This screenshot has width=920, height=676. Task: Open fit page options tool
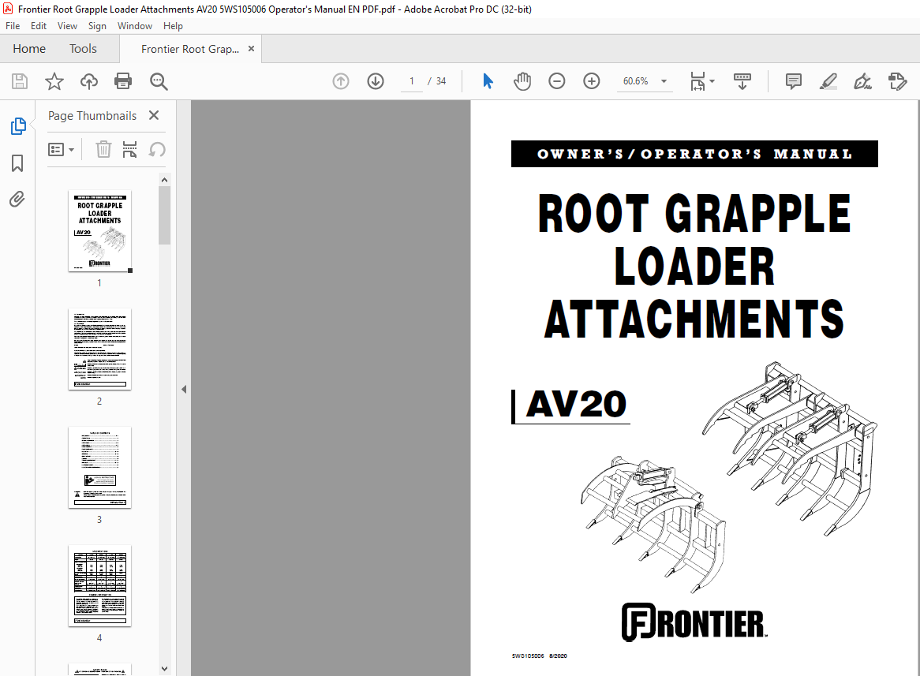[697, 81]
